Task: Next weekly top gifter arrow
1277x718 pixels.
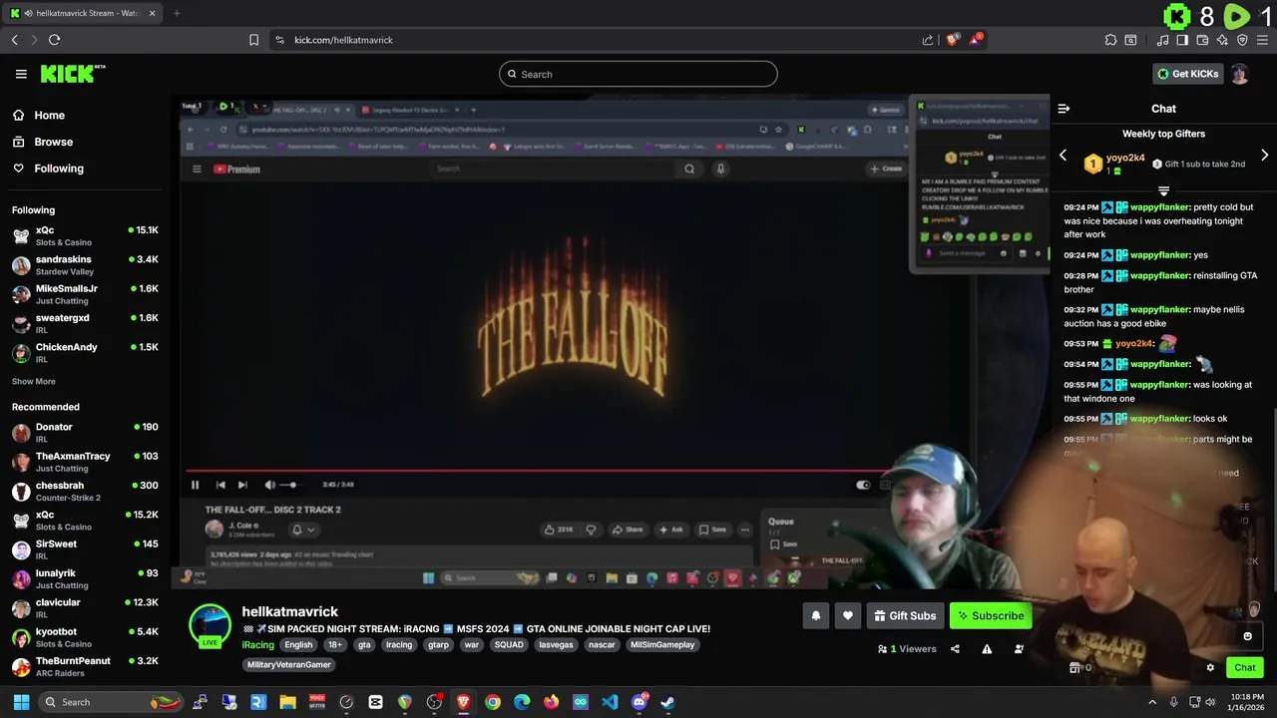Action: point(1265,156)
